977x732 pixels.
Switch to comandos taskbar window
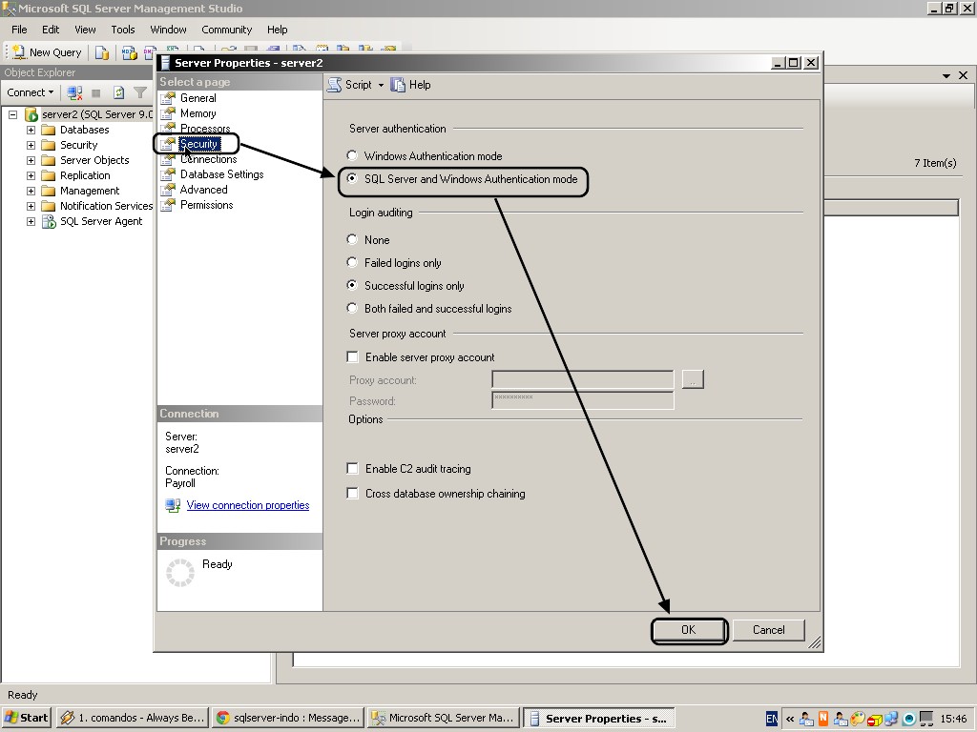coord(132,719)
